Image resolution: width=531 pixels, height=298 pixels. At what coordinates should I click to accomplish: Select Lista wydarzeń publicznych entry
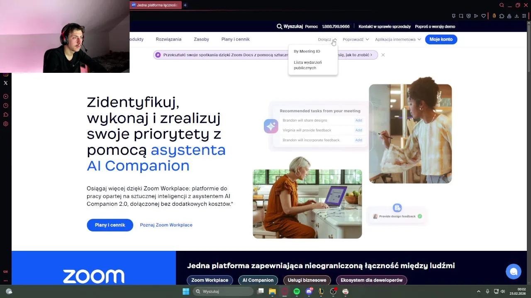(x=308, y=65)
